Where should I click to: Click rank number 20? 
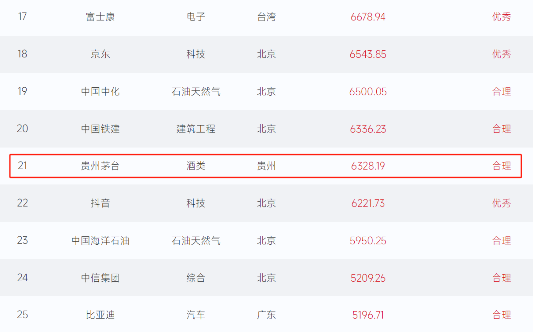coord(22,129)
